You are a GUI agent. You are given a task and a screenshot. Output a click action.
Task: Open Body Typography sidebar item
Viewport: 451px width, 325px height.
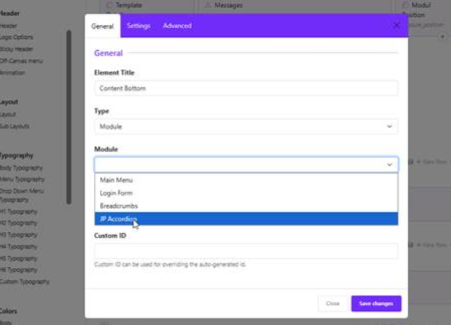pos(21,168)
